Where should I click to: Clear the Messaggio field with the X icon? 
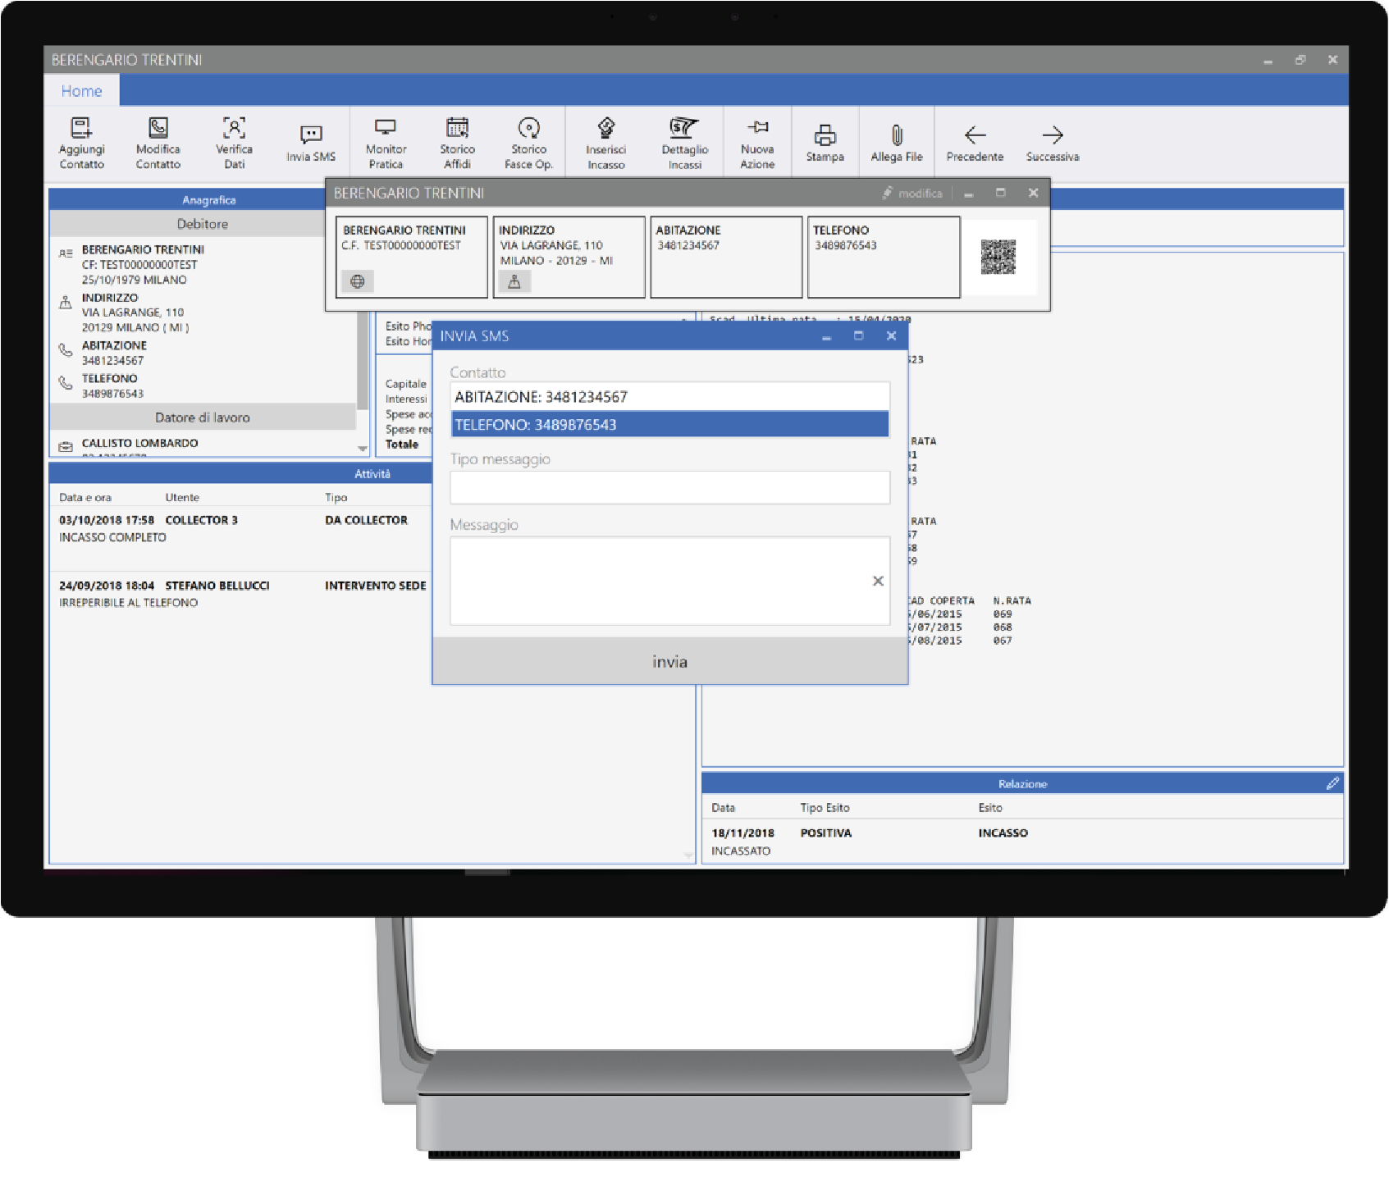click(x=878, y=581)
